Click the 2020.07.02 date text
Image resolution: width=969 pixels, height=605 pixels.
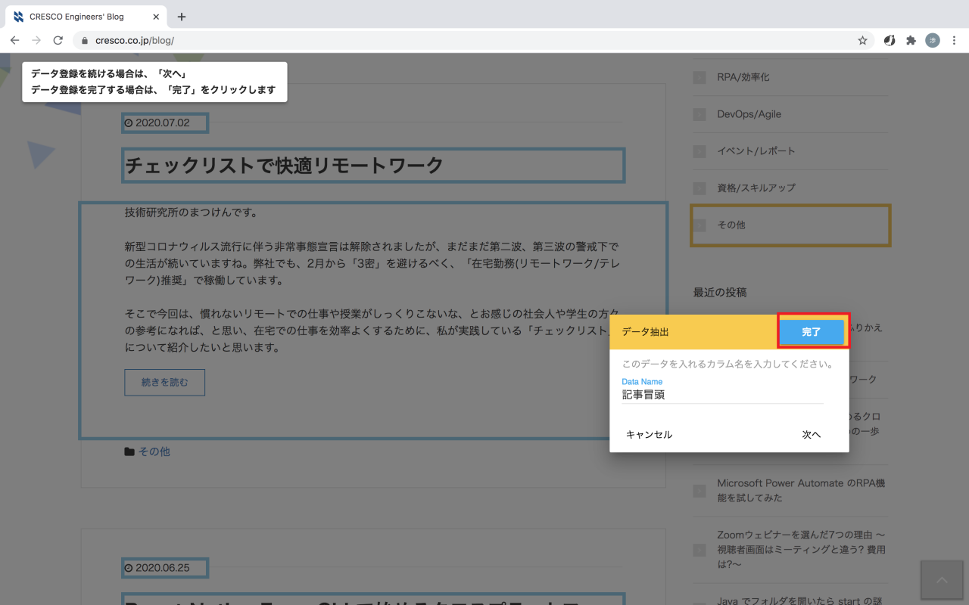163,123
